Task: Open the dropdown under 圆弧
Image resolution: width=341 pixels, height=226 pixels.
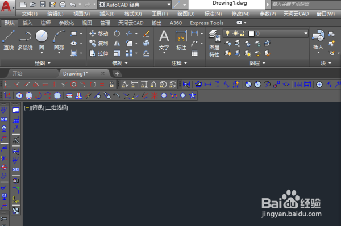Action: pos(59,53)
